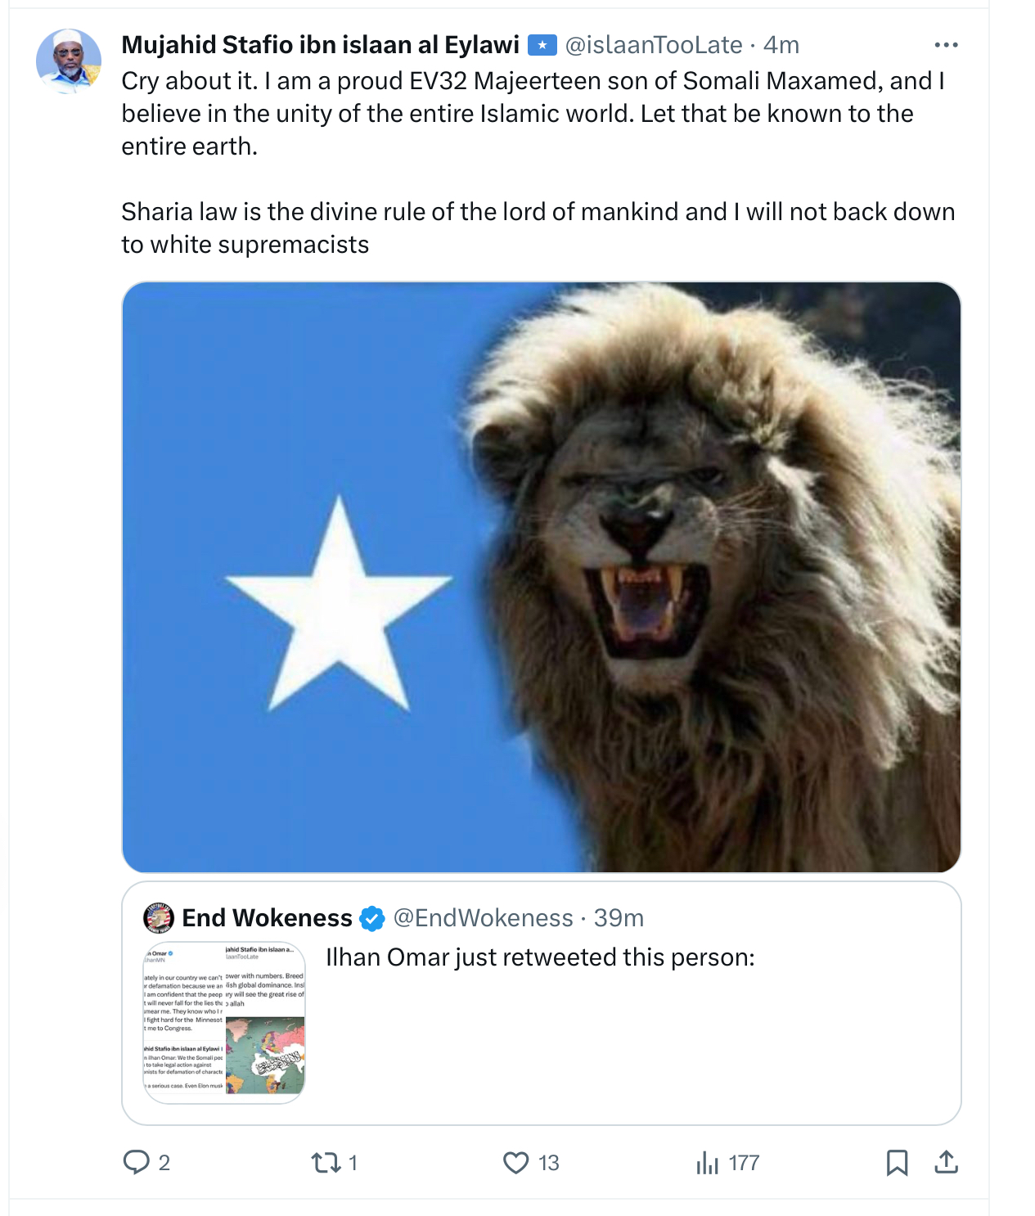Open the tweet's three-dot more menu
Screen dimensions: 1035x1216
pyautogui.click(x=946, y=45)
